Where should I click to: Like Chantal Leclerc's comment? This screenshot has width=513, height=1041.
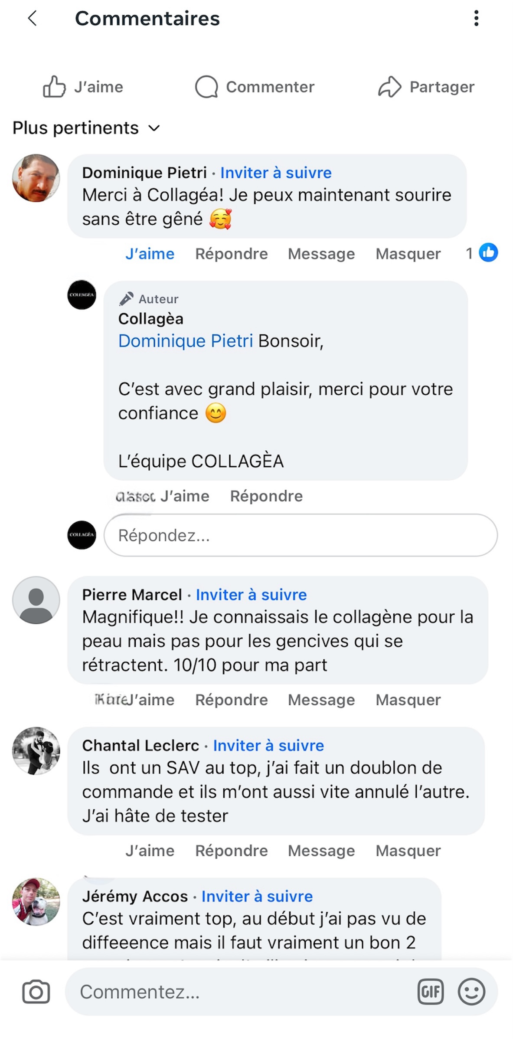pyautogui.click(x=150, y=851)
